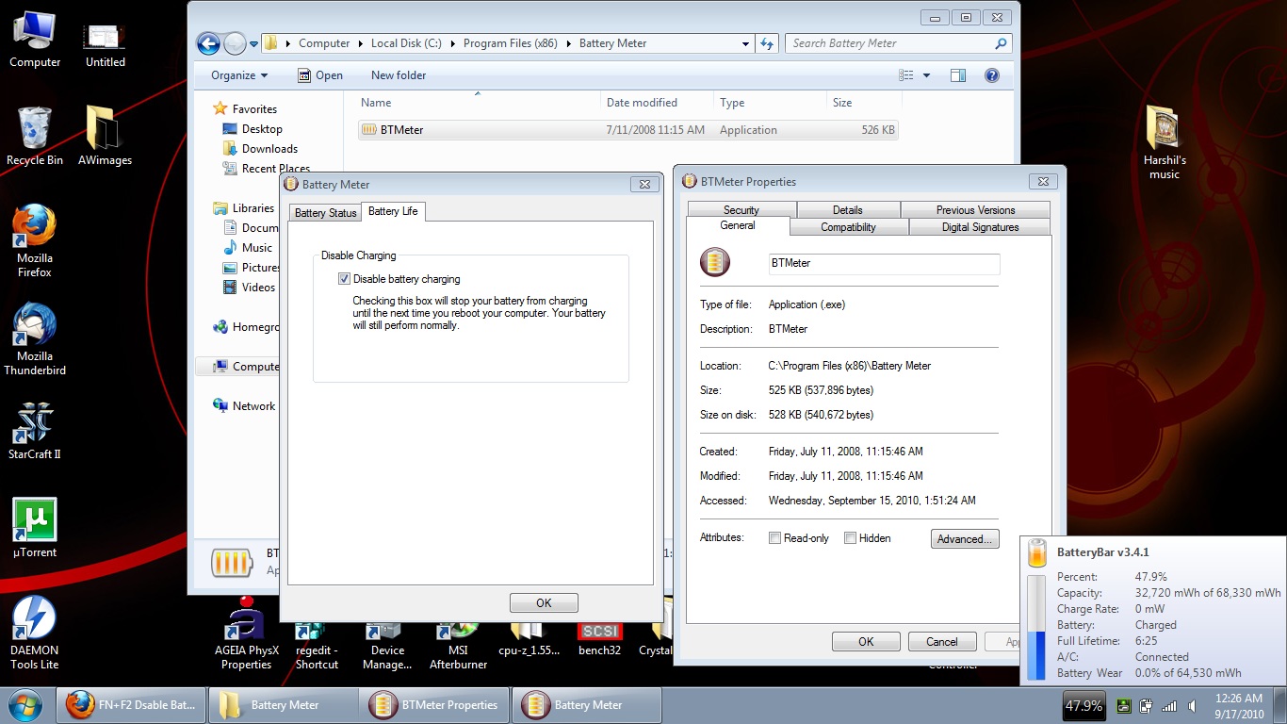Select Downloads in Favorites pane
Image resolution: width=1287 pixels, height=724 pixels.
[260, 149]
